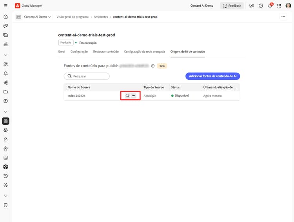Open the hamburger navigation menu
Screen dimensions: 294x222
pos(5,5)
